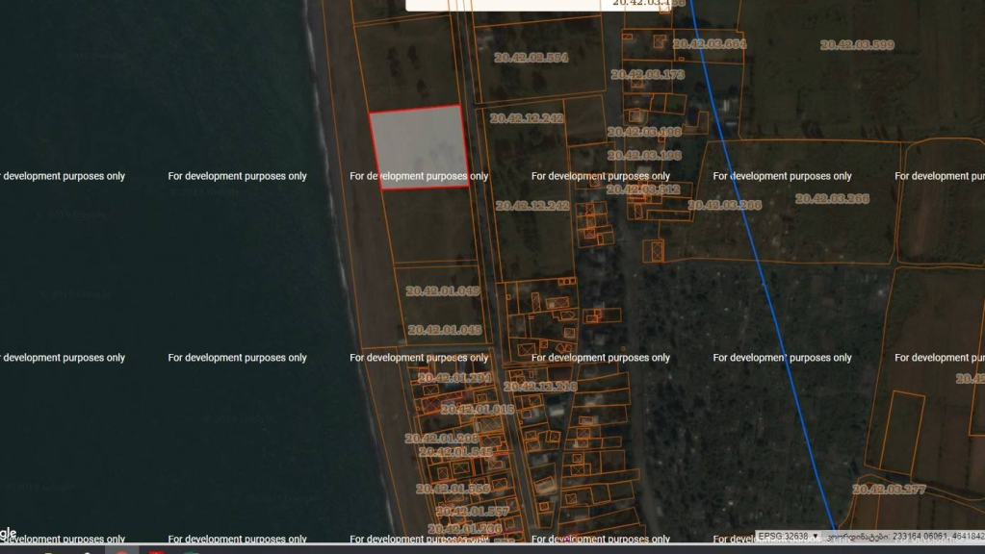The height and width of the screenshot is (554, 985).
Task: Click parcel label 20.42.02.554
Action: [x=531, y=58]
